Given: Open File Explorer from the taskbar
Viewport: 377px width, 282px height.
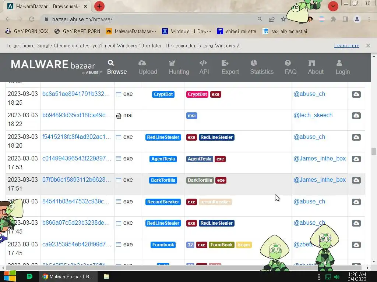Looking at the screenshot, I should click(106, 276).
